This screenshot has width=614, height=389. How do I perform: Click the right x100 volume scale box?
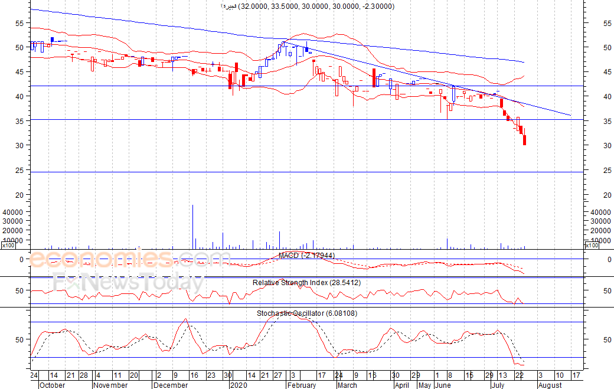(x=592, y=246)
